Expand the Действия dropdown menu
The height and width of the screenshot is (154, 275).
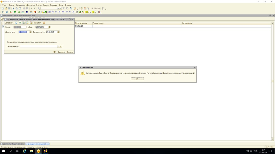pos(9,23)
